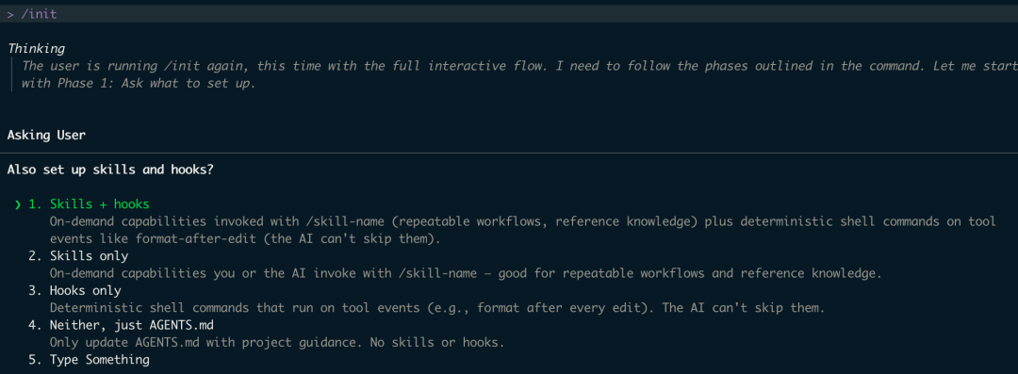
Task: Click the prompt chevron before /init
Action: 10,13
